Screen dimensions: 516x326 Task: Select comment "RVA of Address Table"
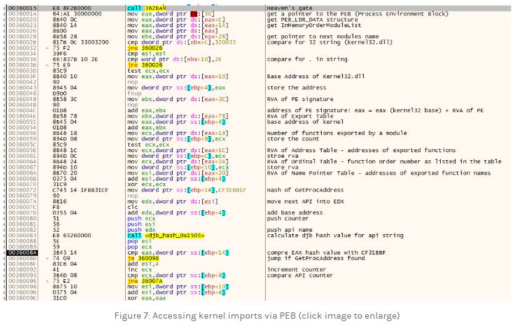pyautogui.click(x=361, y=150)
